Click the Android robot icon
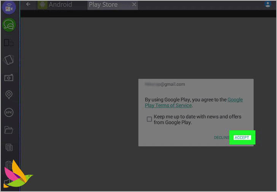277x192 pixels. [x=42, y=5]
